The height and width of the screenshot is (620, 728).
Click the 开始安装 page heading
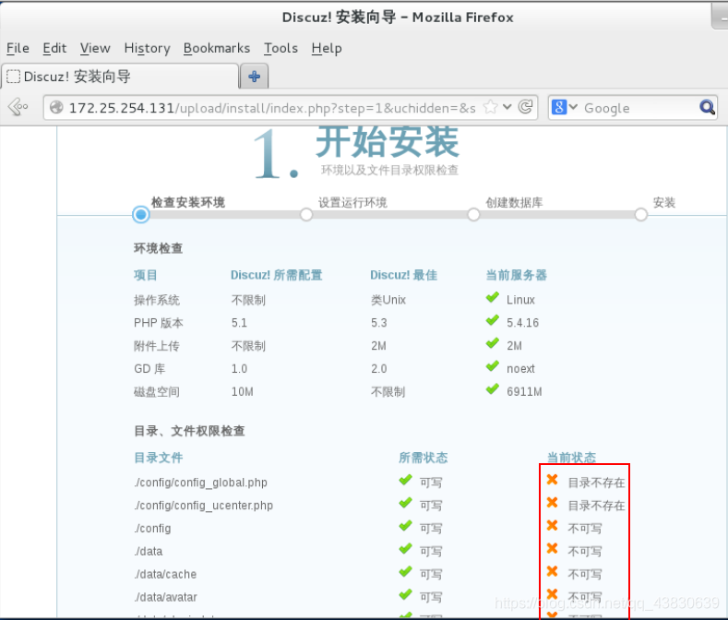coord(388,142)
